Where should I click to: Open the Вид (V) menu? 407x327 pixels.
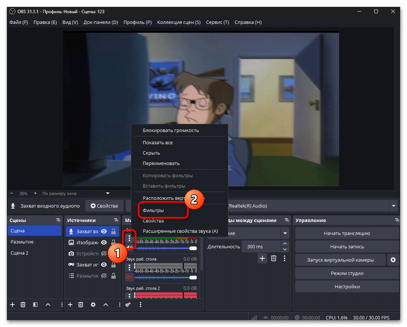[70, 22]
